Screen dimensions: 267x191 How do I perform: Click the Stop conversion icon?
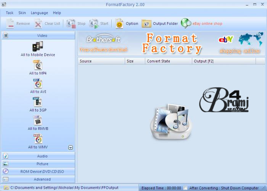click(71, 24)
